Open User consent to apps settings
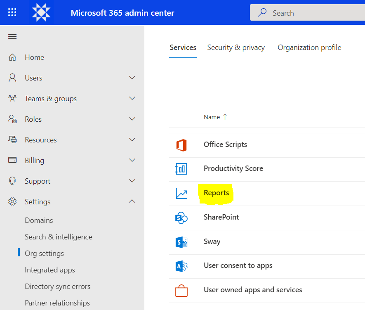Screen dimensions: 365x310 pos(238,266)
